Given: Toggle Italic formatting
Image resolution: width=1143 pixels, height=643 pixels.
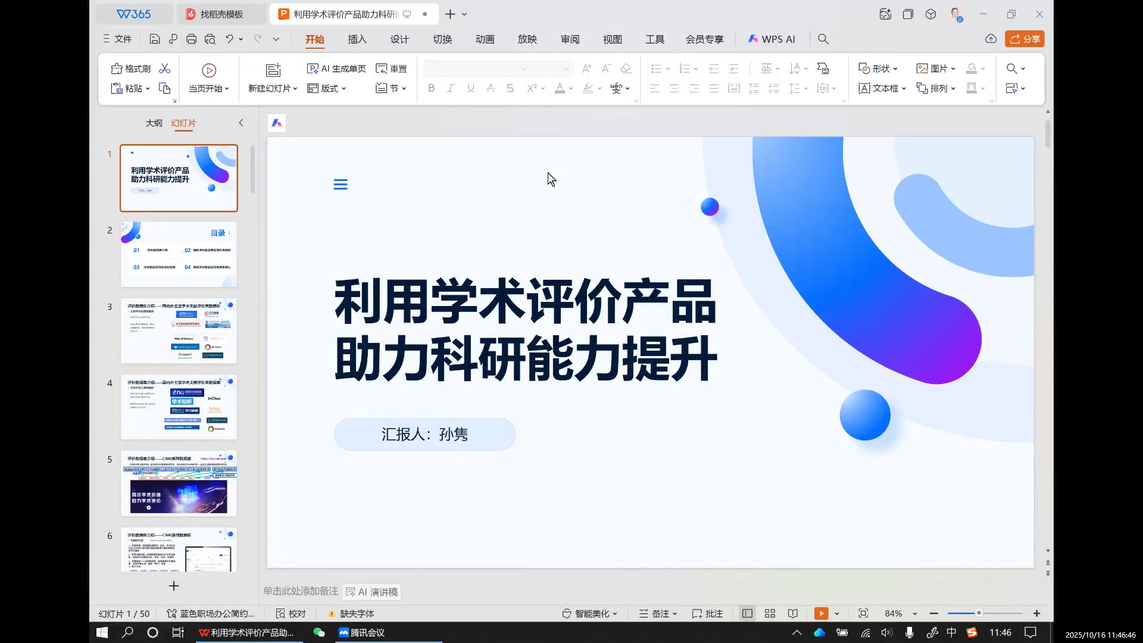Looking at the screenshot, I should 451,88.
